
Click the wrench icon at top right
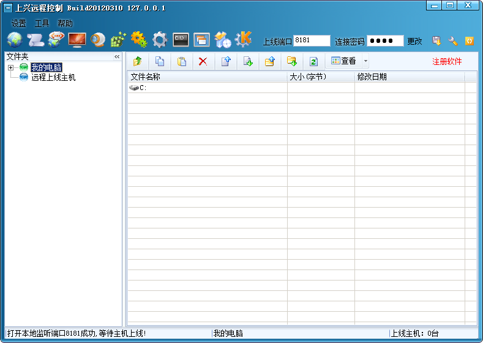tap(453, 41)
